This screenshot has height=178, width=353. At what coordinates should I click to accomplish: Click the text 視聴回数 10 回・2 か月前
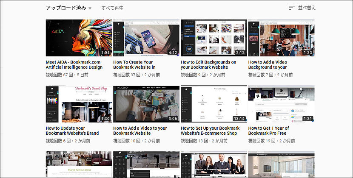coord(137,141)
